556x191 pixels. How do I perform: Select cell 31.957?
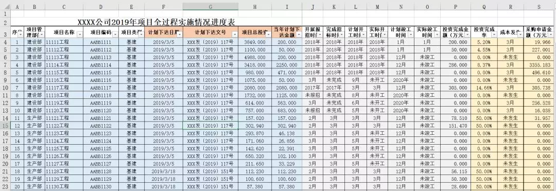pos(539,118)
